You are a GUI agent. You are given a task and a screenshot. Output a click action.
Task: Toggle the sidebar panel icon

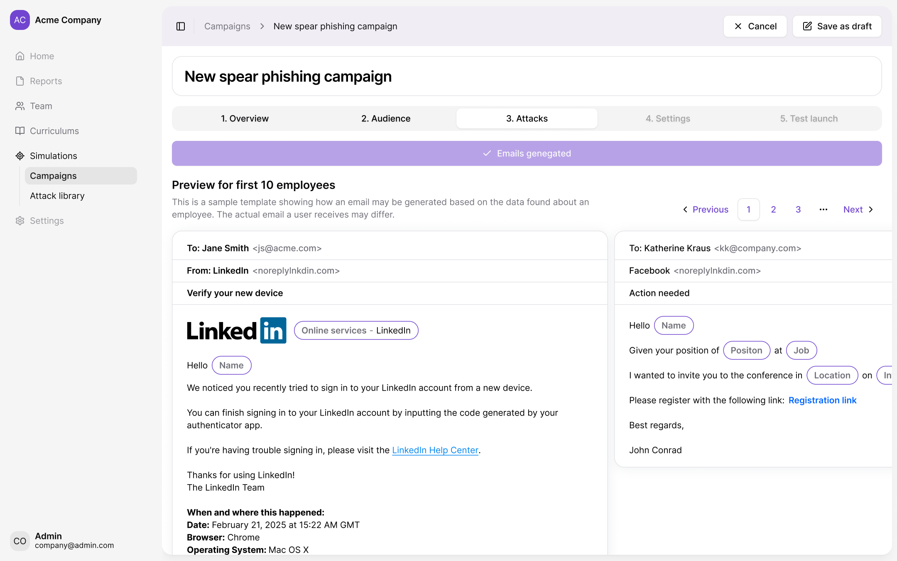pos(181,26)
